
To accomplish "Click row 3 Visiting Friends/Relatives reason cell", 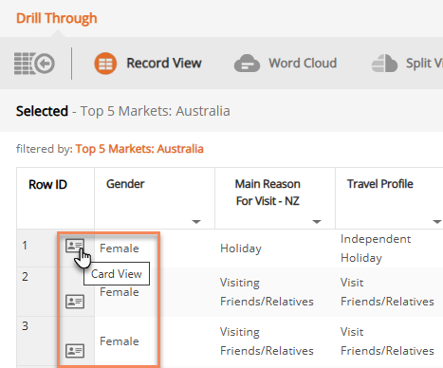I will (267, 341).
